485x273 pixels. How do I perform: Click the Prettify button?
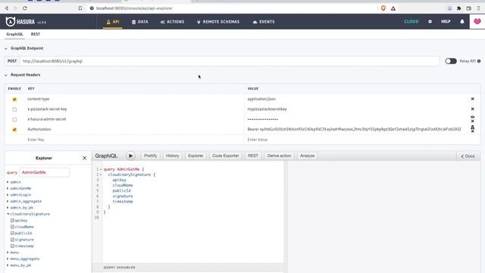pyautogui.click(x=151, y=155)
